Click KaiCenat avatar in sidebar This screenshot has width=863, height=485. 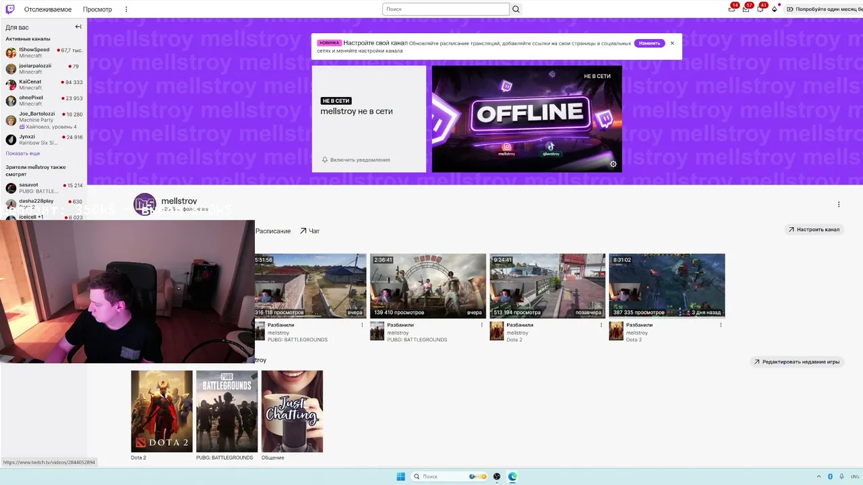click(x=11, y=85)
